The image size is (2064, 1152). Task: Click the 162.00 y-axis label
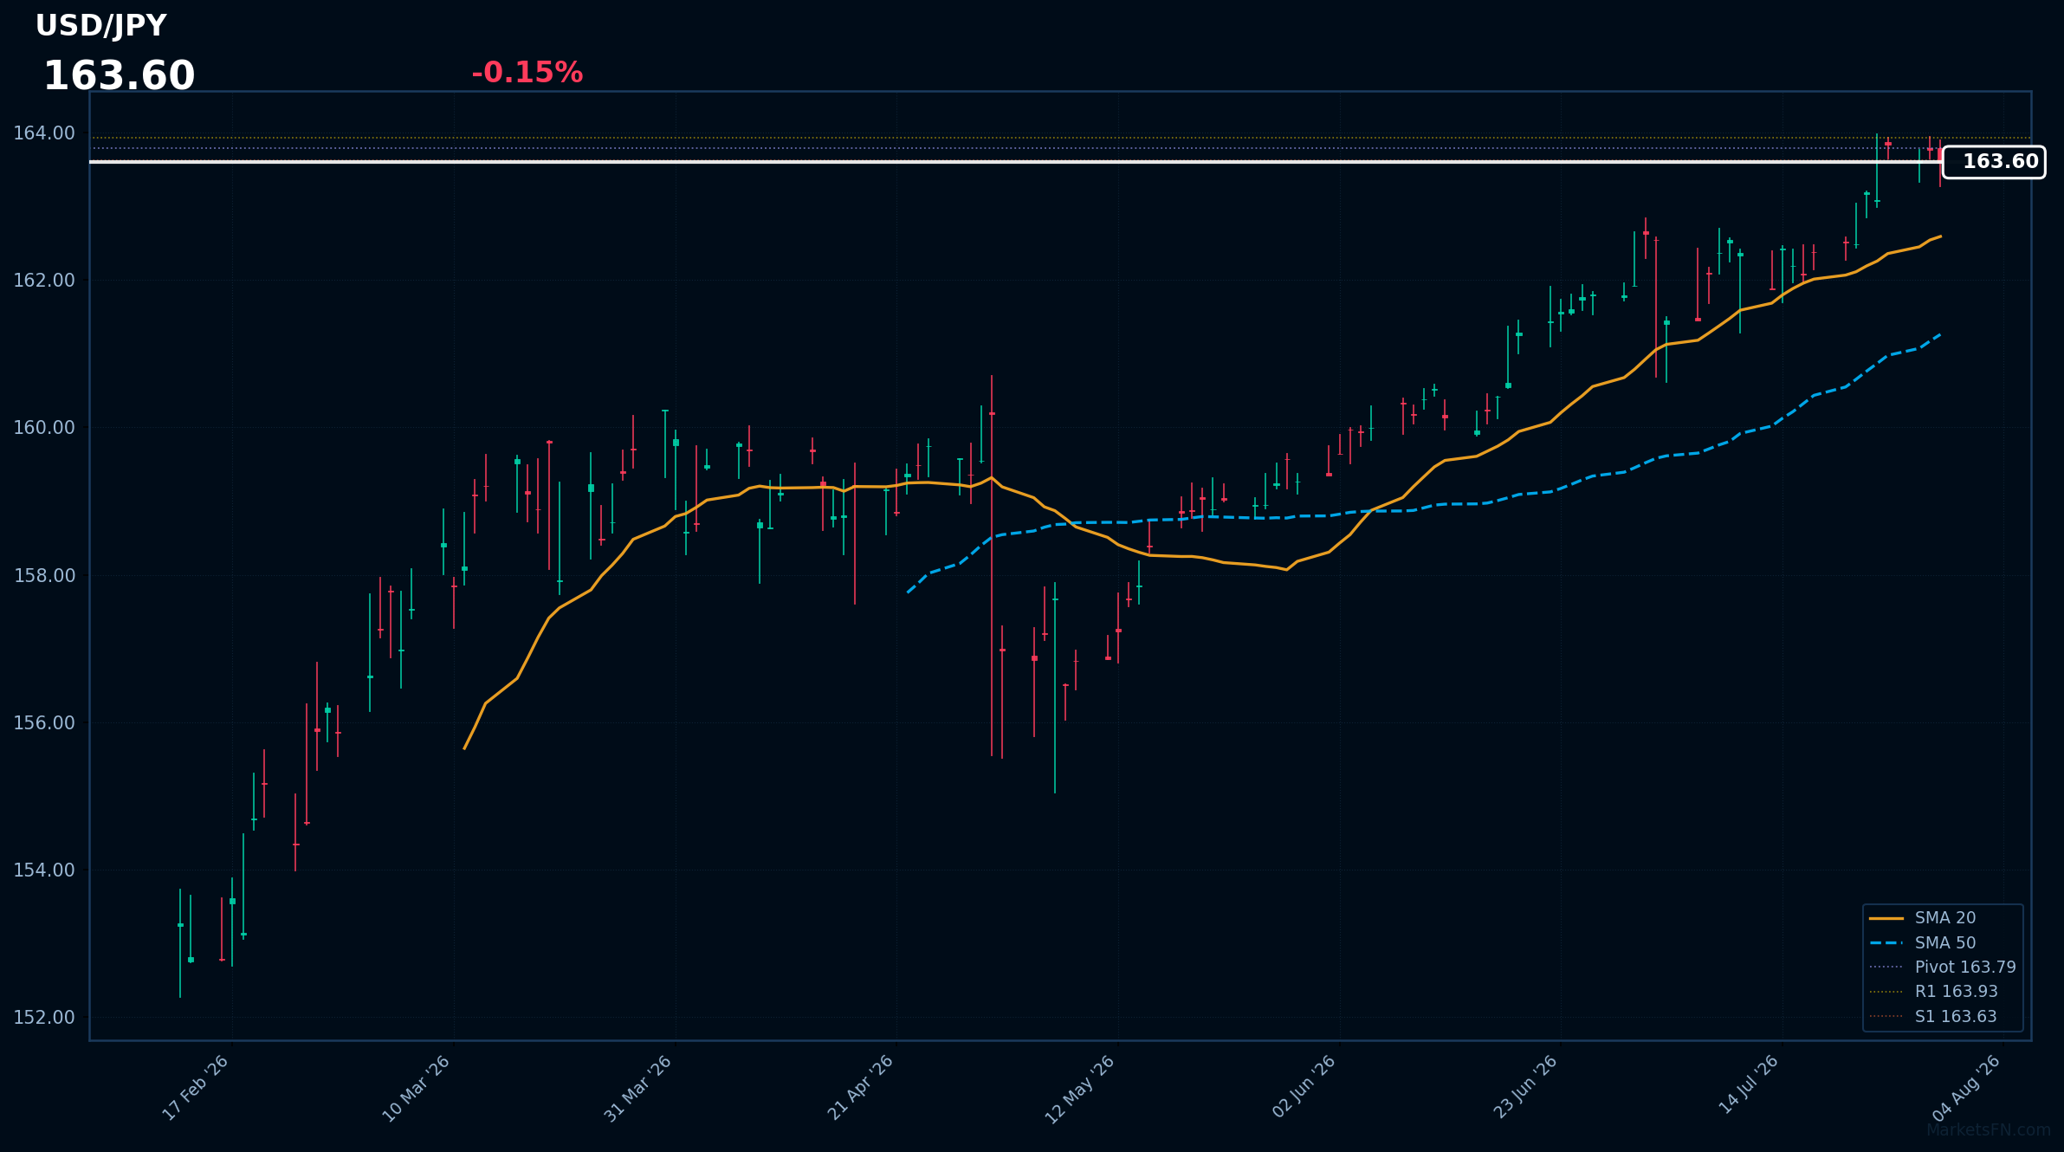click(x=44, y=281)
